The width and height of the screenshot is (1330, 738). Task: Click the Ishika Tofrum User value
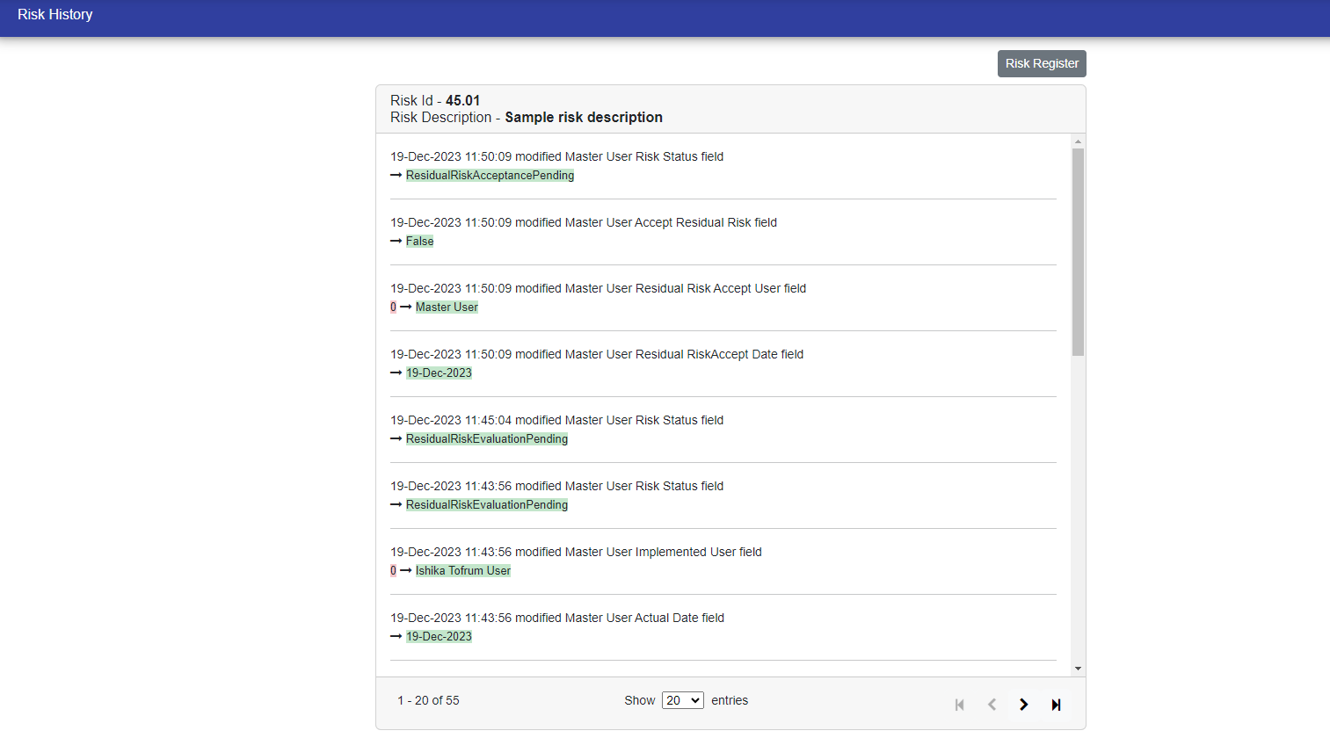[462, 571]
